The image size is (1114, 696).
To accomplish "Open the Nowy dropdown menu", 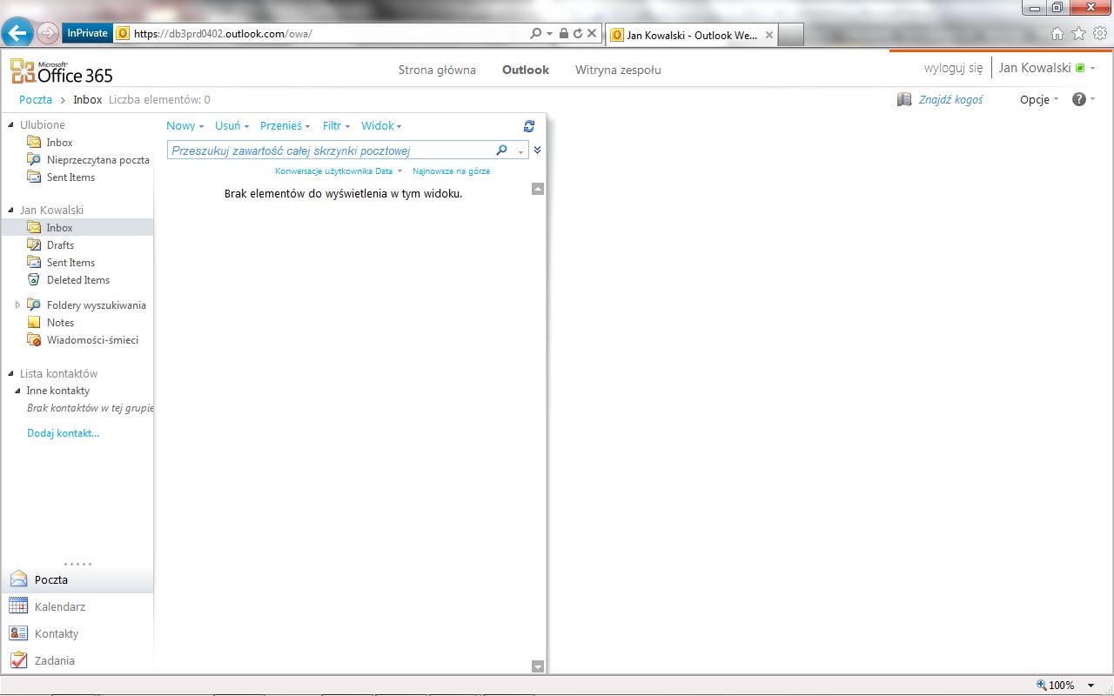I will tap(185, 126).
